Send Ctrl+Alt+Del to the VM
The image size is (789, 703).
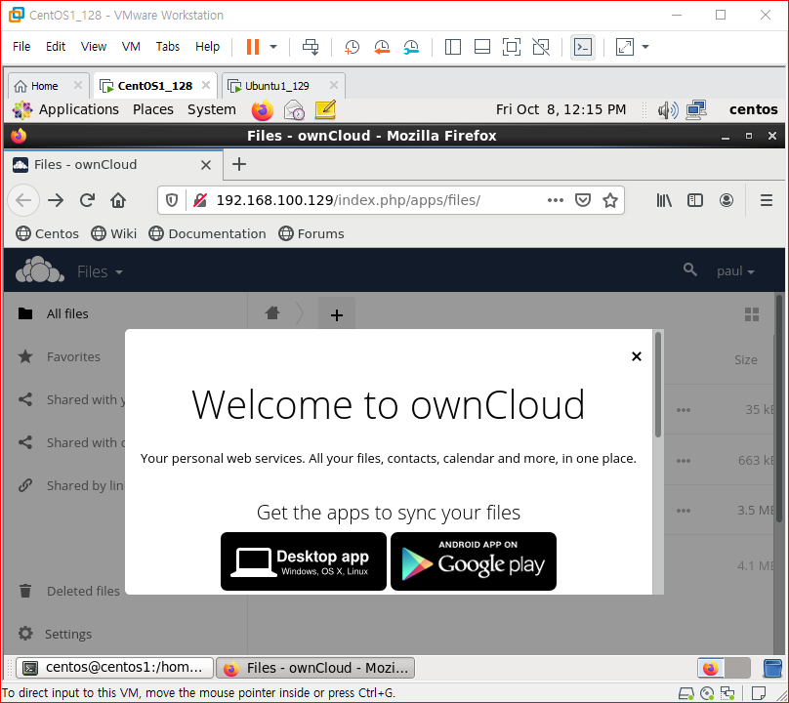[x=311, y=47]
